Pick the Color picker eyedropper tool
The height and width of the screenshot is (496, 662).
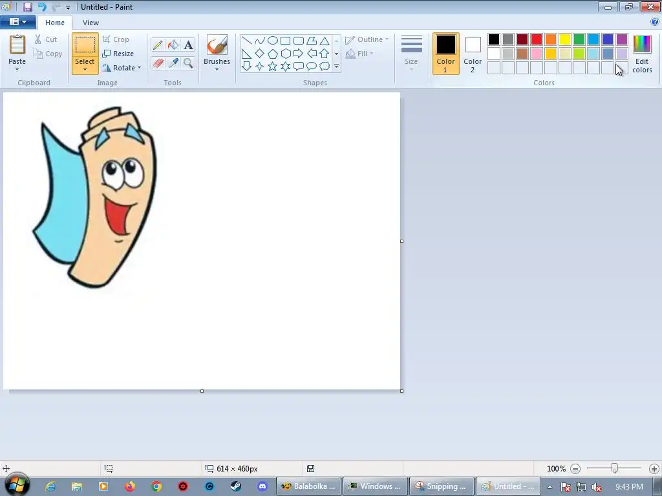tap(173, 63)
